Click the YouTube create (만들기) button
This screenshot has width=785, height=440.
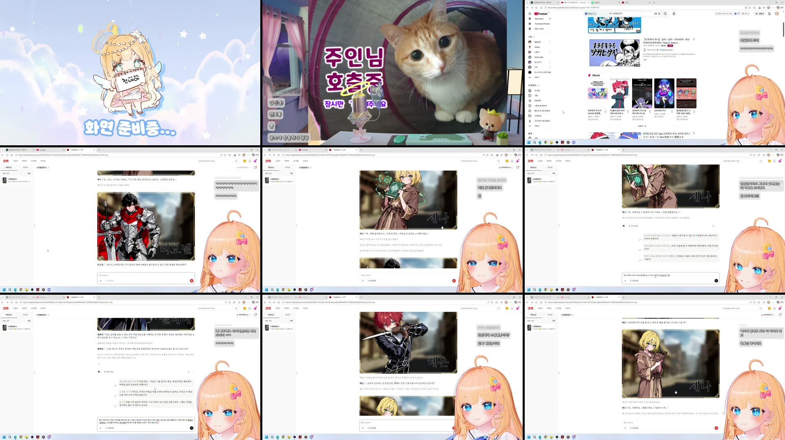tap(760, 14)
